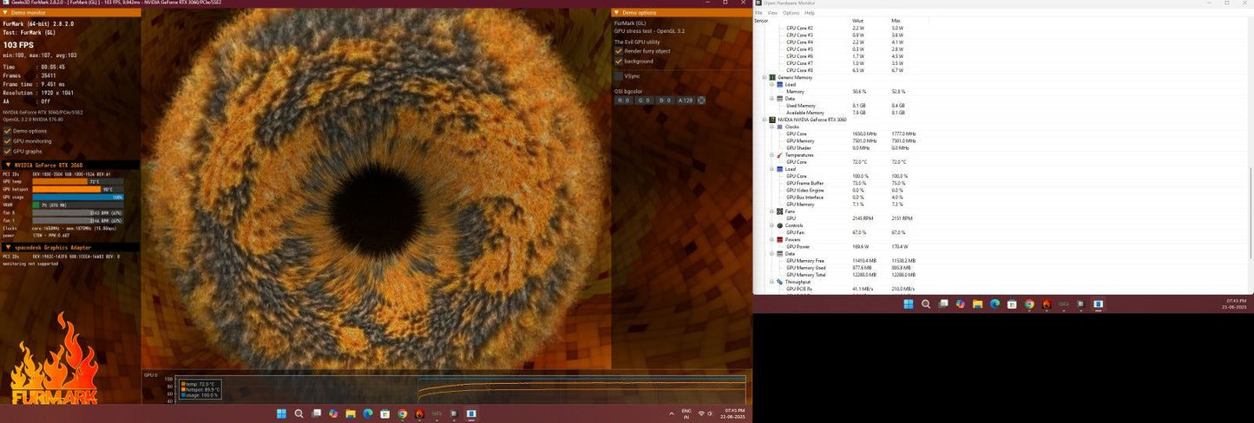Collapse the Load node under Generic Memory
The image size is (1254, 423).
(771, 84)
